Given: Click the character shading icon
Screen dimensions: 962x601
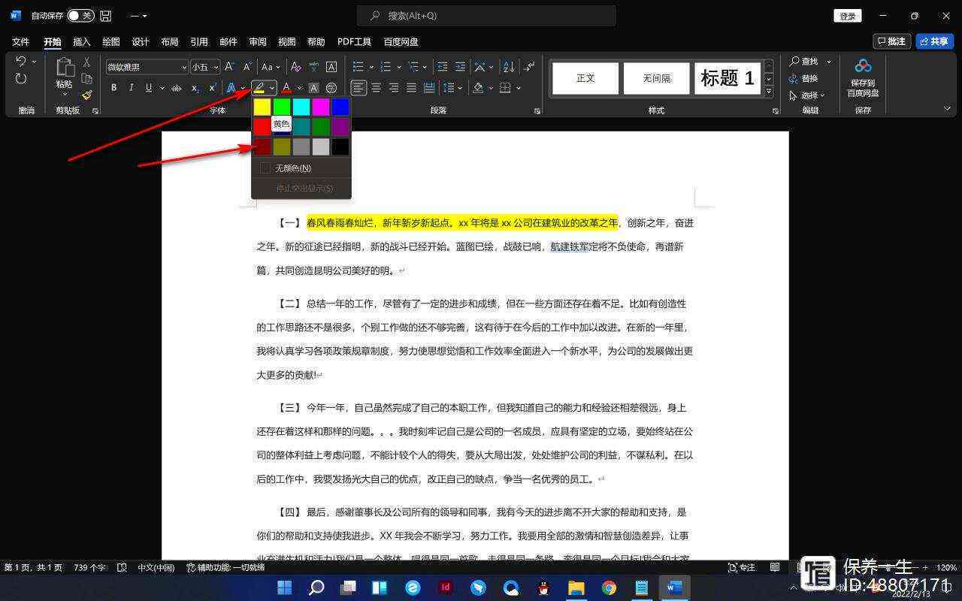Looking at the screenshot, I should click(x=313, y=88).
